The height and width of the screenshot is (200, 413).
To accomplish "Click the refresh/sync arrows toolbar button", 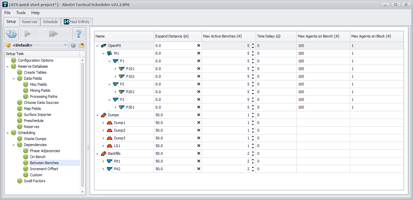I will [11, 34].
